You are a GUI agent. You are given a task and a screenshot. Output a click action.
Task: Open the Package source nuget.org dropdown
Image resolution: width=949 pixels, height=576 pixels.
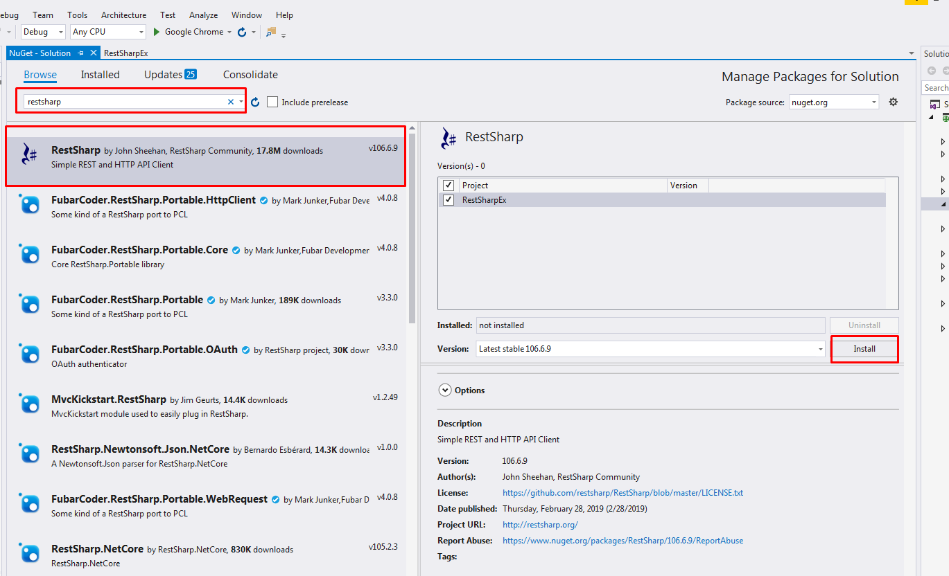coord(834,102)
